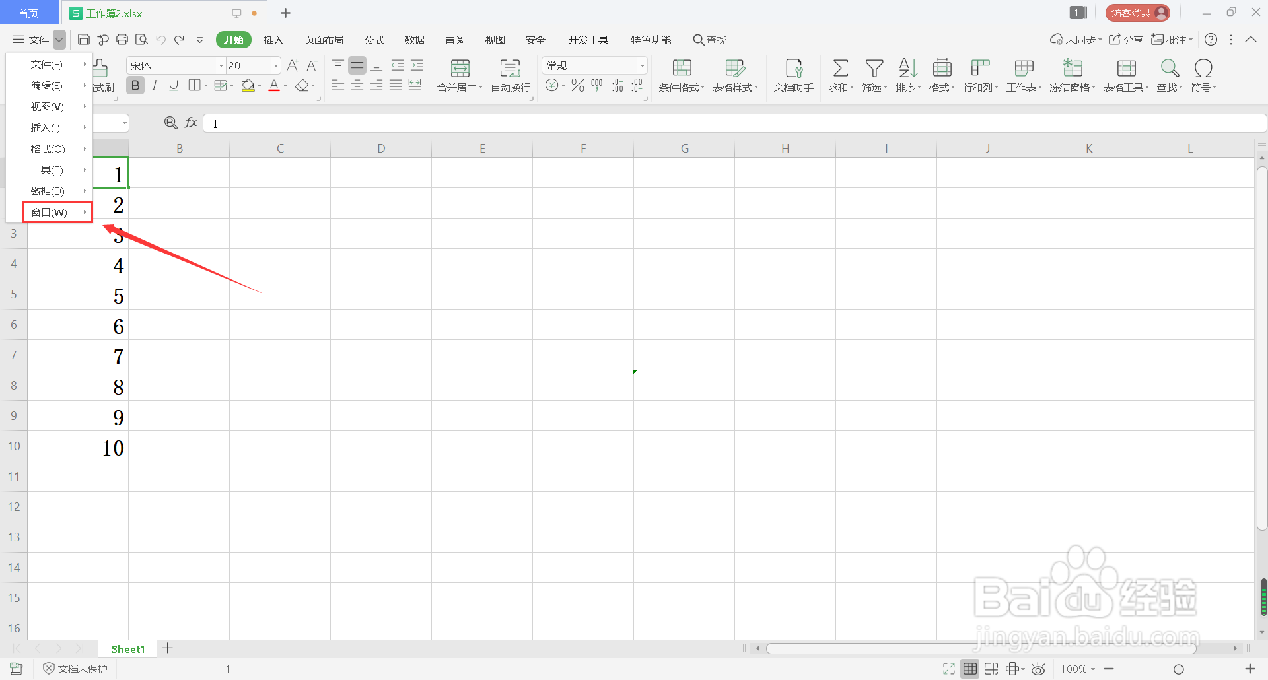Open the file menu dropdown arrow

59,40
